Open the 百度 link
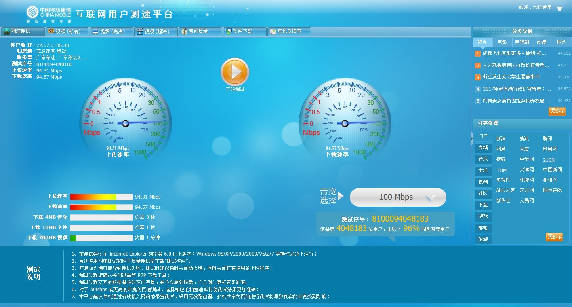The width and height of the screenshot is (572, 307). (x=524, y=149)
